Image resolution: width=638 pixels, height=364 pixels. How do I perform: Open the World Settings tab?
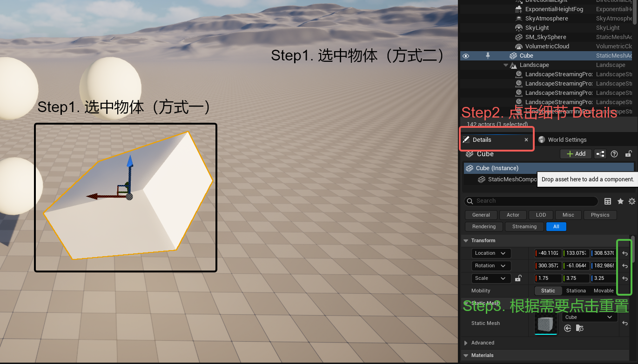click(x=562, y=140)
